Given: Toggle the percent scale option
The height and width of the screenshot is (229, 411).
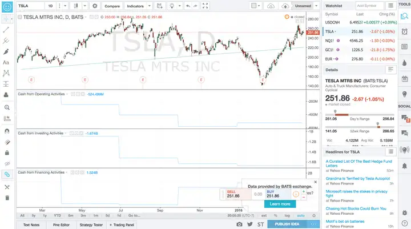Looking at the screenshot, I should [x=276, y=216].
